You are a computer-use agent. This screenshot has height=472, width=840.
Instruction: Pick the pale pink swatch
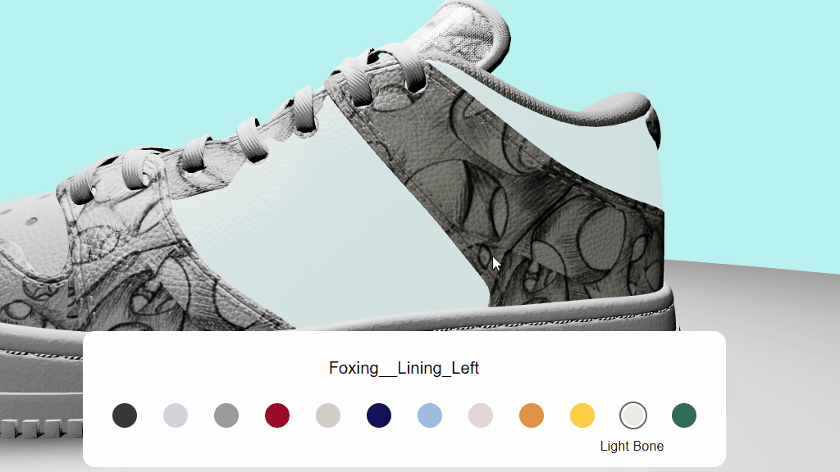481,415
